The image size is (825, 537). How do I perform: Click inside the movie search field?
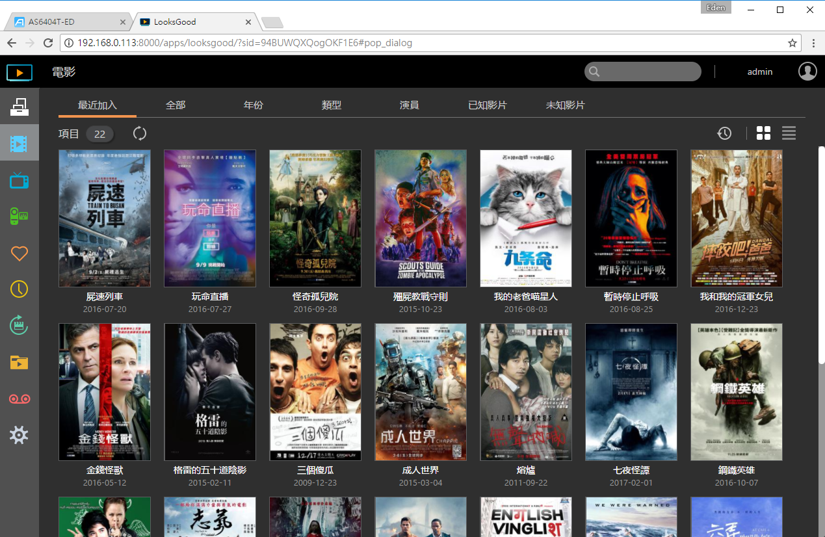click(x=643, y=72)
